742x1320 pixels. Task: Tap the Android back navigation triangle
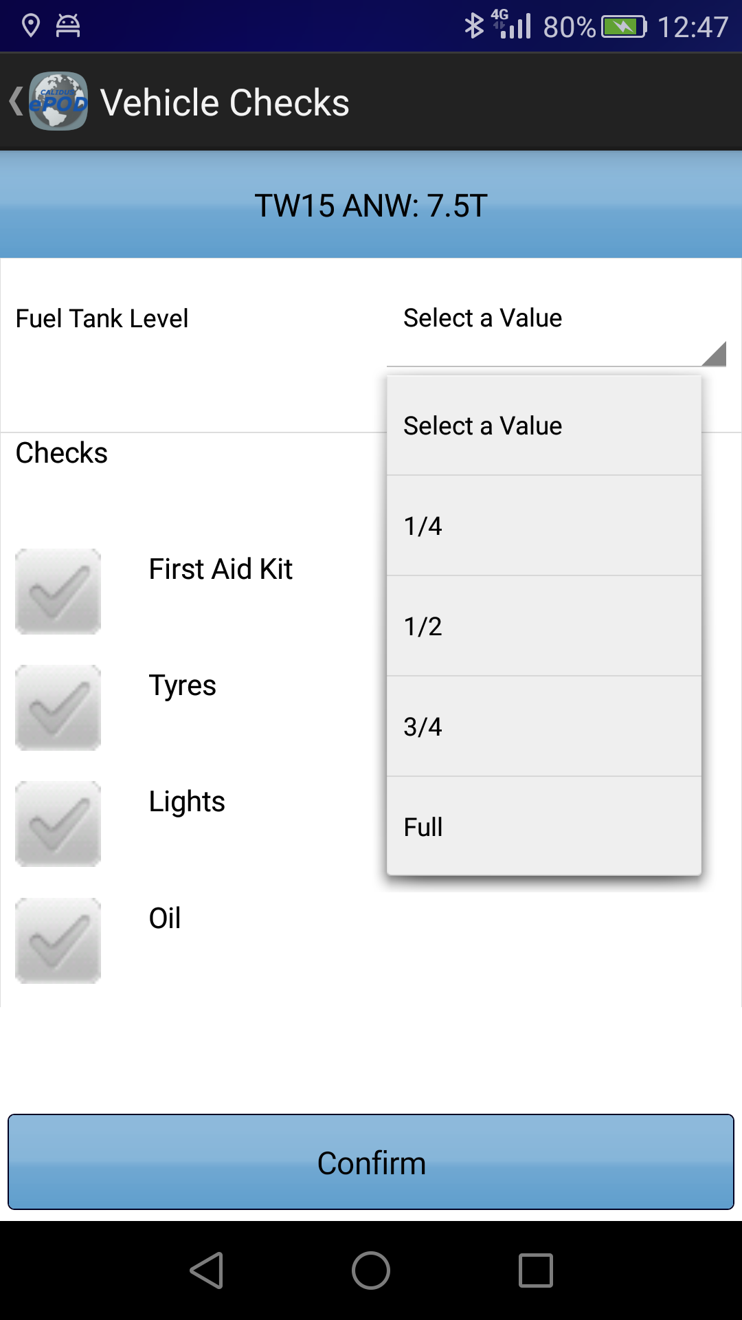(x=206, y=1270)
